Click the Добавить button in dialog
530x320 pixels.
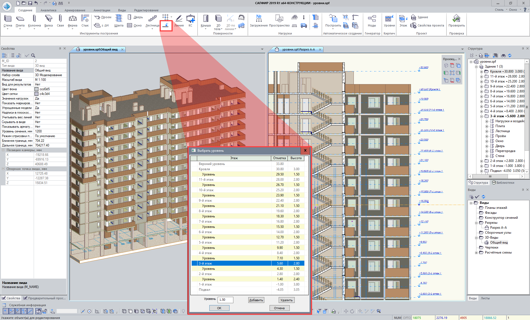[256, 300]
